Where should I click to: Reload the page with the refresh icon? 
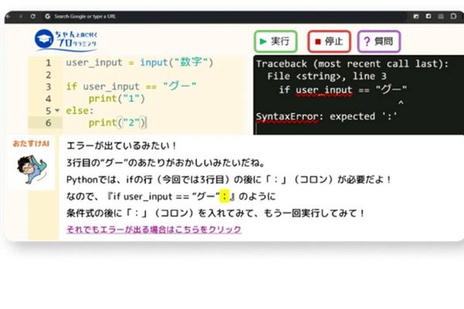[x=32, y=16]
